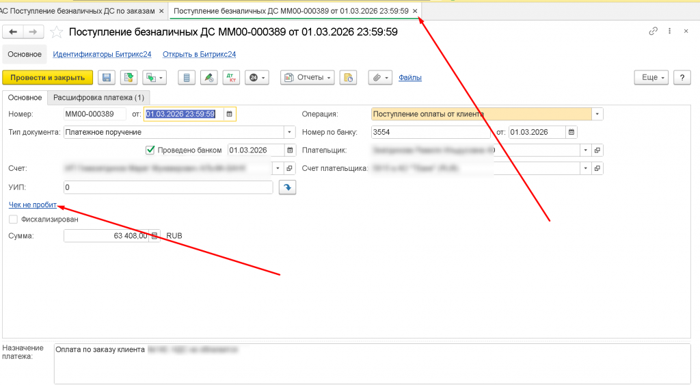Click the УИП input field
Screen dimensions: 700x385
click(168, 187)
